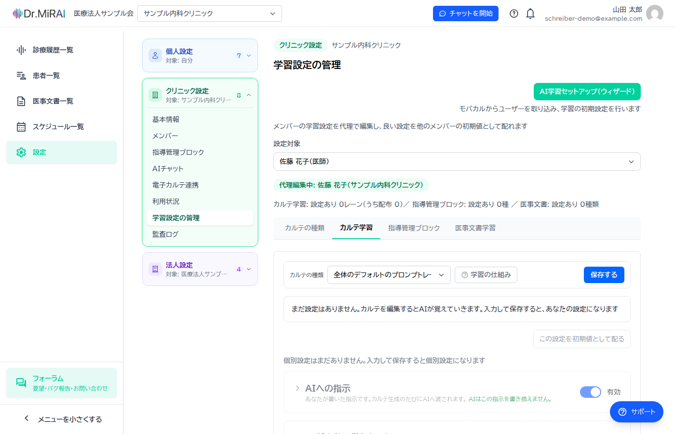Open 電子カルテ連携 settings
This screenshot has width=675, height=434.
pyautogui.click(x=200, y=185)
